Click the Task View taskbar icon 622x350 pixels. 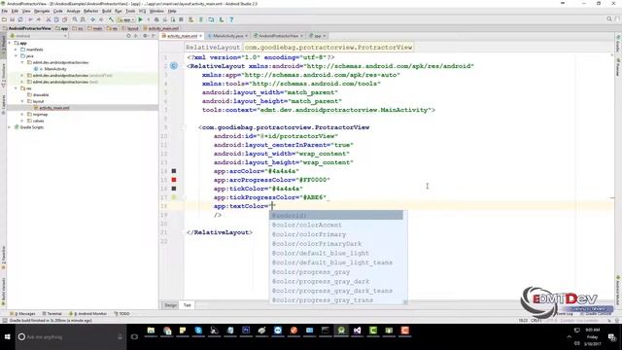[x=134, y=337]
